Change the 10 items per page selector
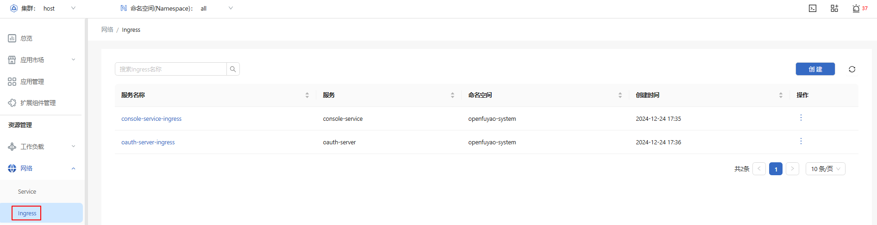The width and height of the screenshot is (877, 225). 825,169
